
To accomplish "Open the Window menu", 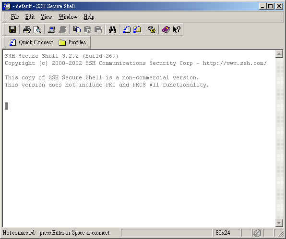I will [68, 17].
